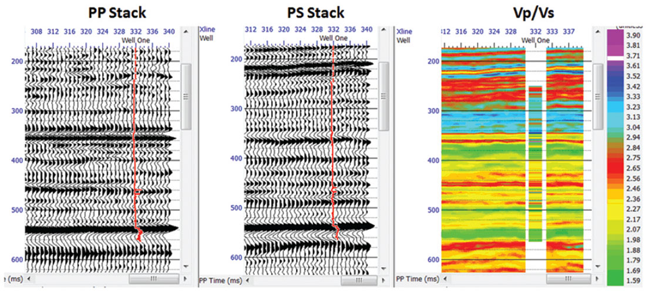This screenshot has height=293, width=646.
Task: Click the red well log curve in PP Stack
Action: click(x=134, y=144)
